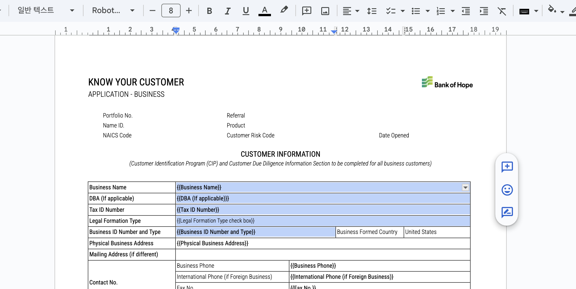Click the clear formatting icon
The image size is (576, 289).
502,11
